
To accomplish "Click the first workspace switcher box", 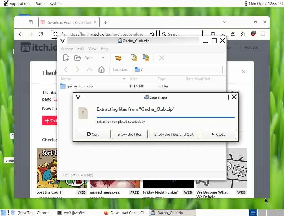I will pyautogui.click(x=253, y=213).
